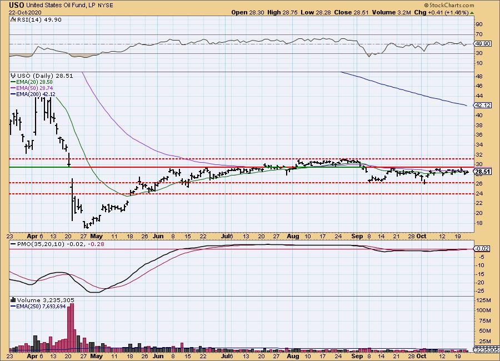Click the Apr label on the bottom date axis

click(33, 356)
